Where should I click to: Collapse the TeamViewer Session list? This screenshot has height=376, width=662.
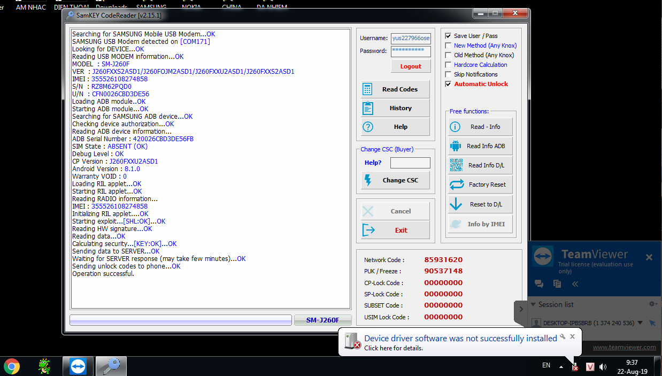pyautogui.click(x=533, y=304)
